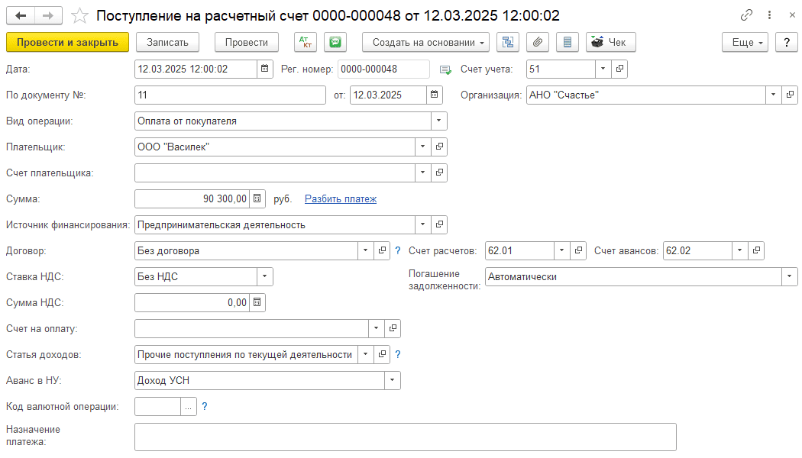Viewport: 802px width, 458px height.
Task: Expand the Ставка НДС dropdown
Action: point(264,276)
